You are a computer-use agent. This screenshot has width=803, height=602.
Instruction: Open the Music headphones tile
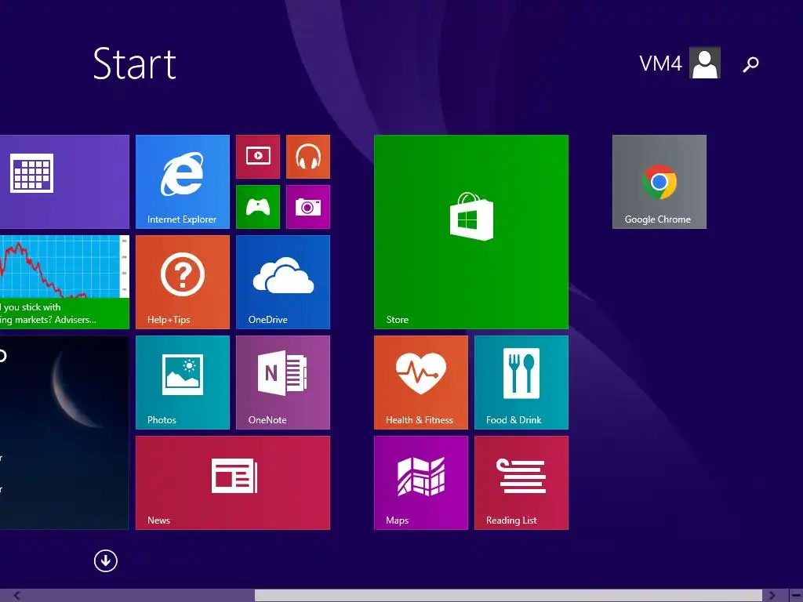click(x=308, y=157)
